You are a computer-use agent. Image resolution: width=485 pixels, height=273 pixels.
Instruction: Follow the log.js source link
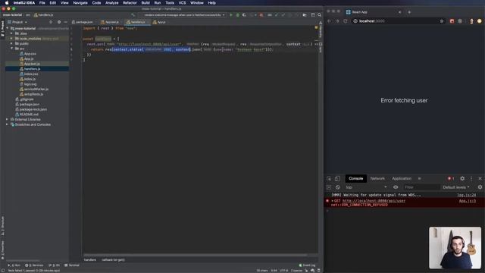467,195
